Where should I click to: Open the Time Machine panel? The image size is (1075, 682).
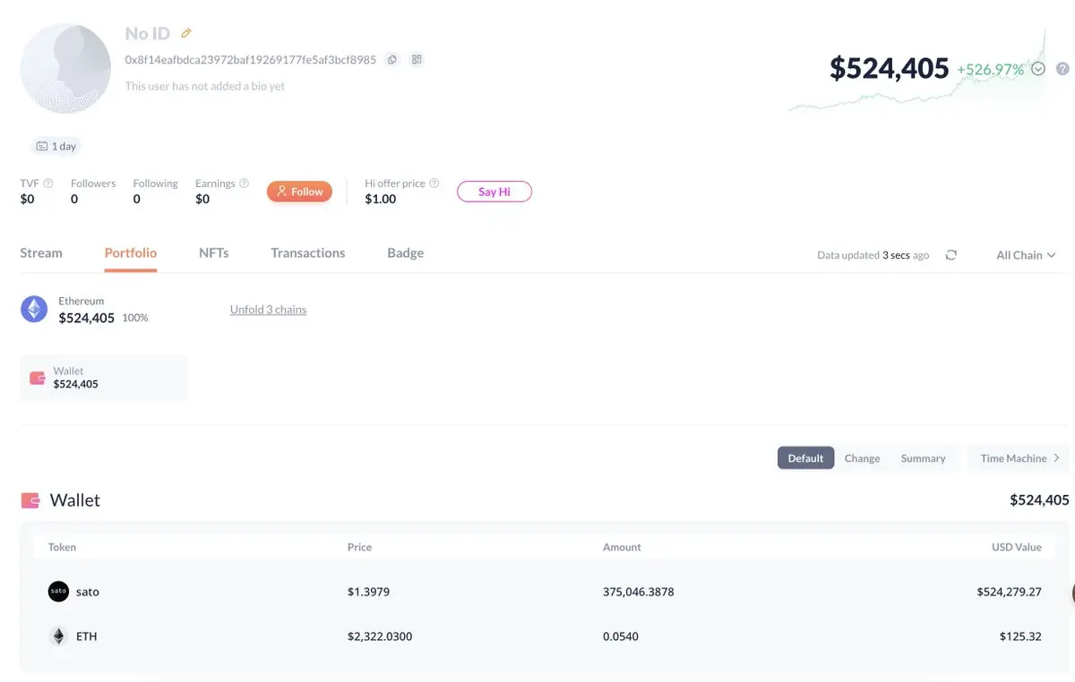1019,458
